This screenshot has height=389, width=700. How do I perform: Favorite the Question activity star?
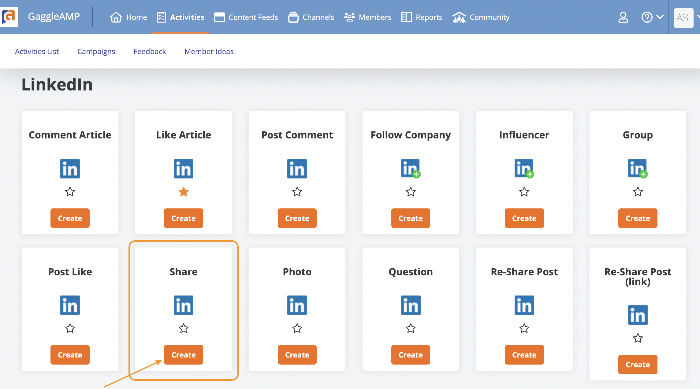[x=411, y=328]
